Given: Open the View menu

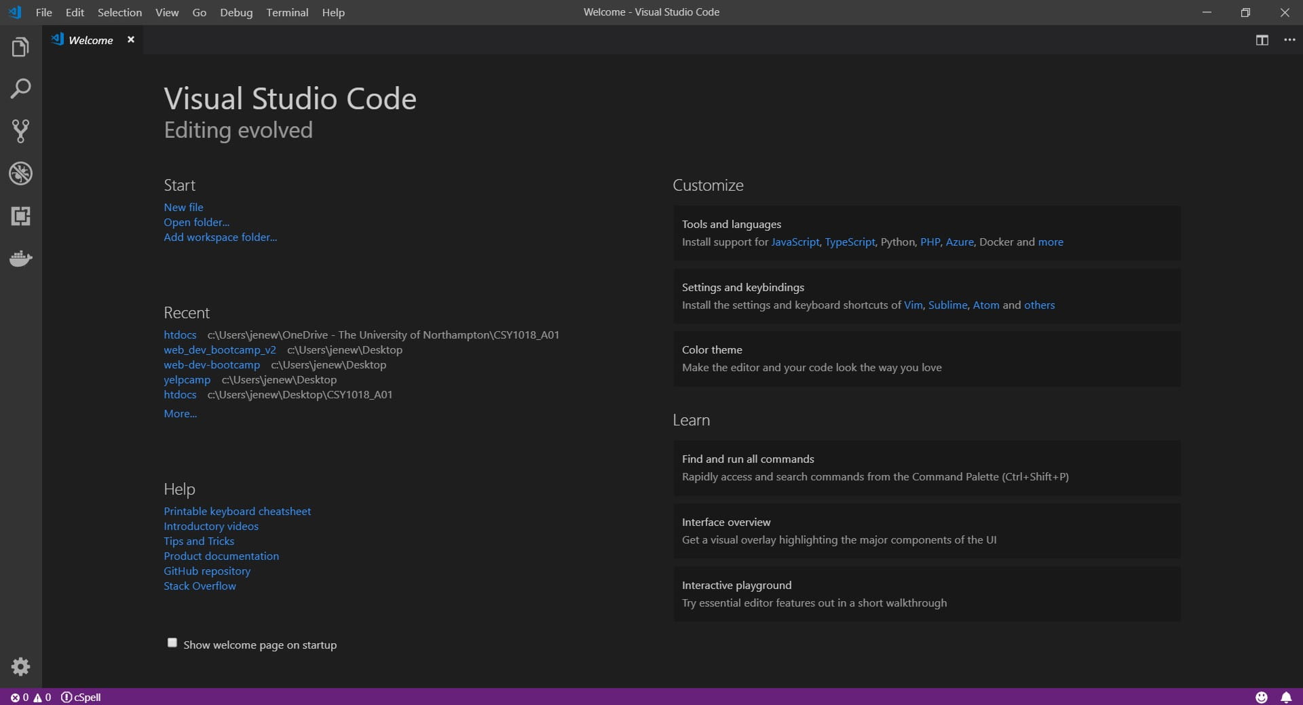Looking at the screenshot, I should pyautogui.click(x=167, y=12).
